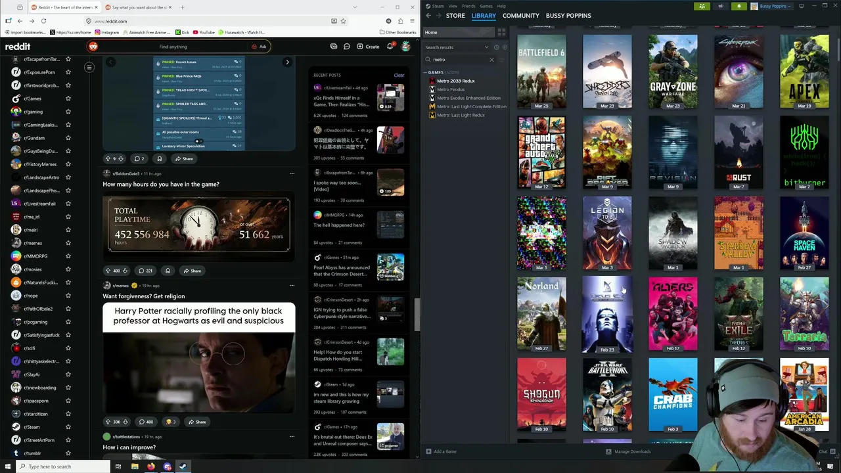The image size is (841, 473).
Task: Switch to STORE tab in Steam
Action: [455, 16]
